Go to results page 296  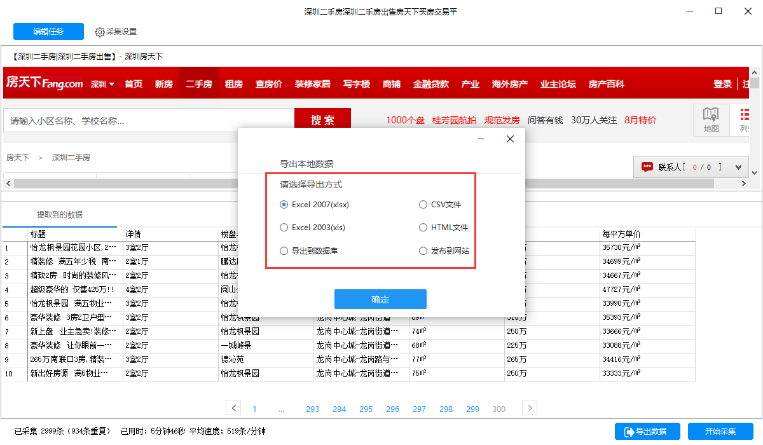[x=392, y=409]
